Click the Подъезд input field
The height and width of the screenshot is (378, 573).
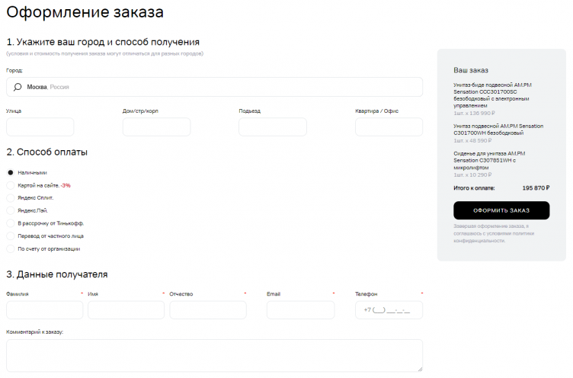(273, 127)
